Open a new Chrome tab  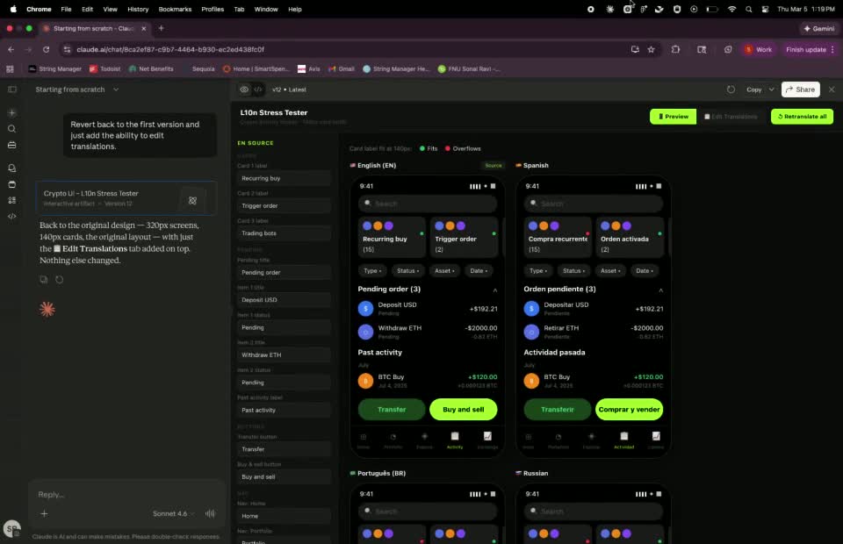click(161, 28)
